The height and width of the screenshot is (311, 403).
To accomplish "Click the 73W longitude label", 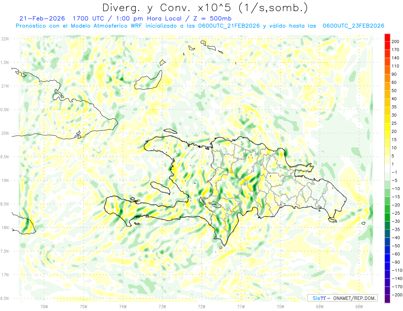I will pyautogui.click(x=162, y=307).
